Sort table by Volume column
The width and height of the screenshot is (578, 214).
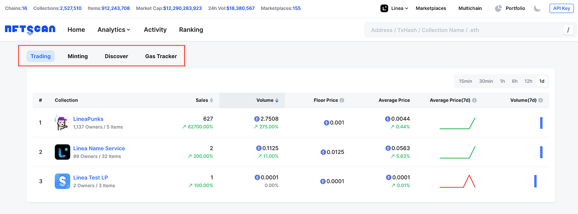[267, 100]
